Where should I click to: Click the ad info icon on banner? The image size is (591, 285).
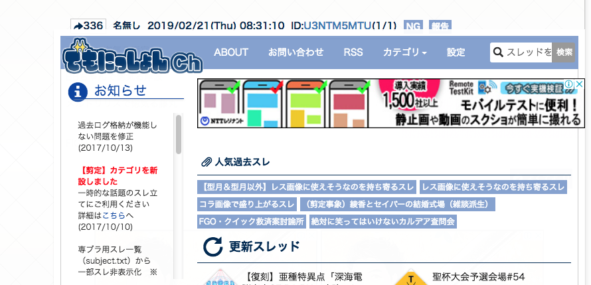(569, 84)
